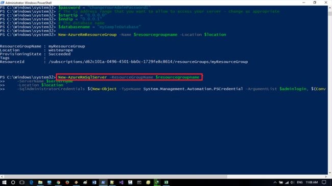
Task: Click the -Location $location continuation line
Action: (40, 85)
